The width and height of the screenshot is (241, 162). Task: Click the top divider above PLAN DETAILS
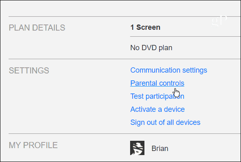tap(125, 16)
